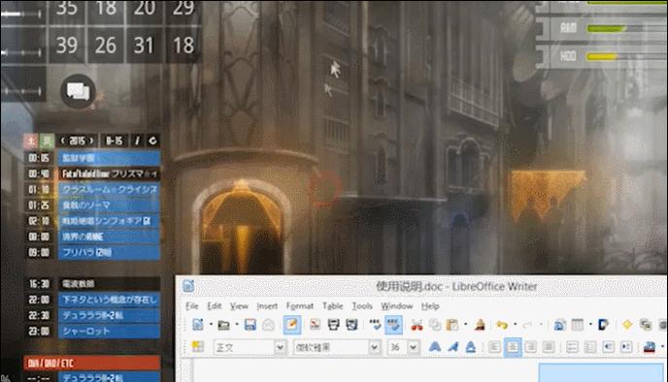Open the Gallery icon
This screenshot has height=382, width=668.
(x=646, y=325)
